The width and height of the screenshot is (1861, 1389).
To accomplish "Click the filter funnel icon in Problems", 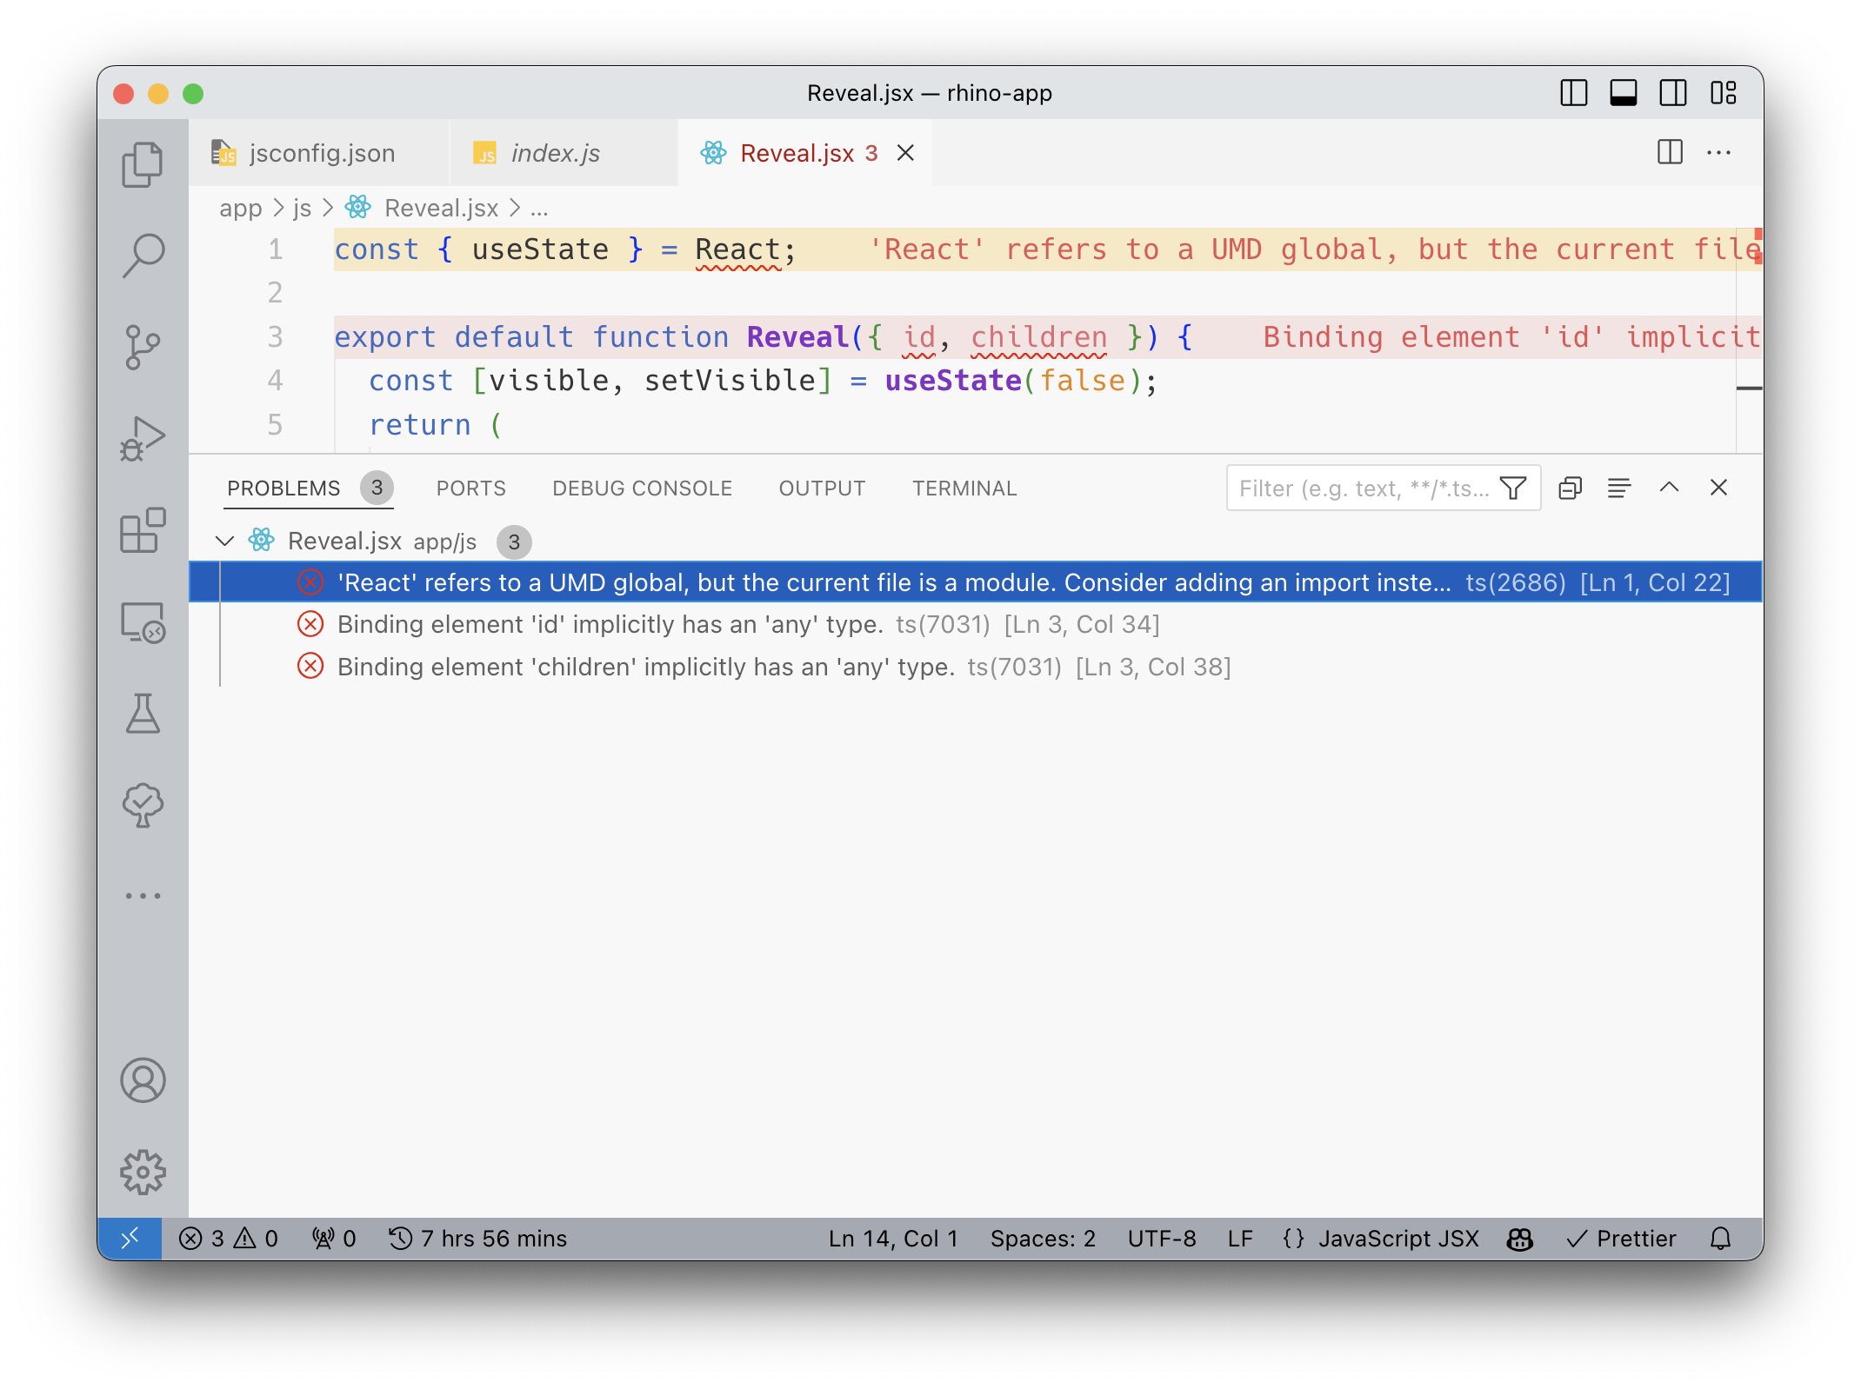I will pyautogui.click(x=1513, y=488).
